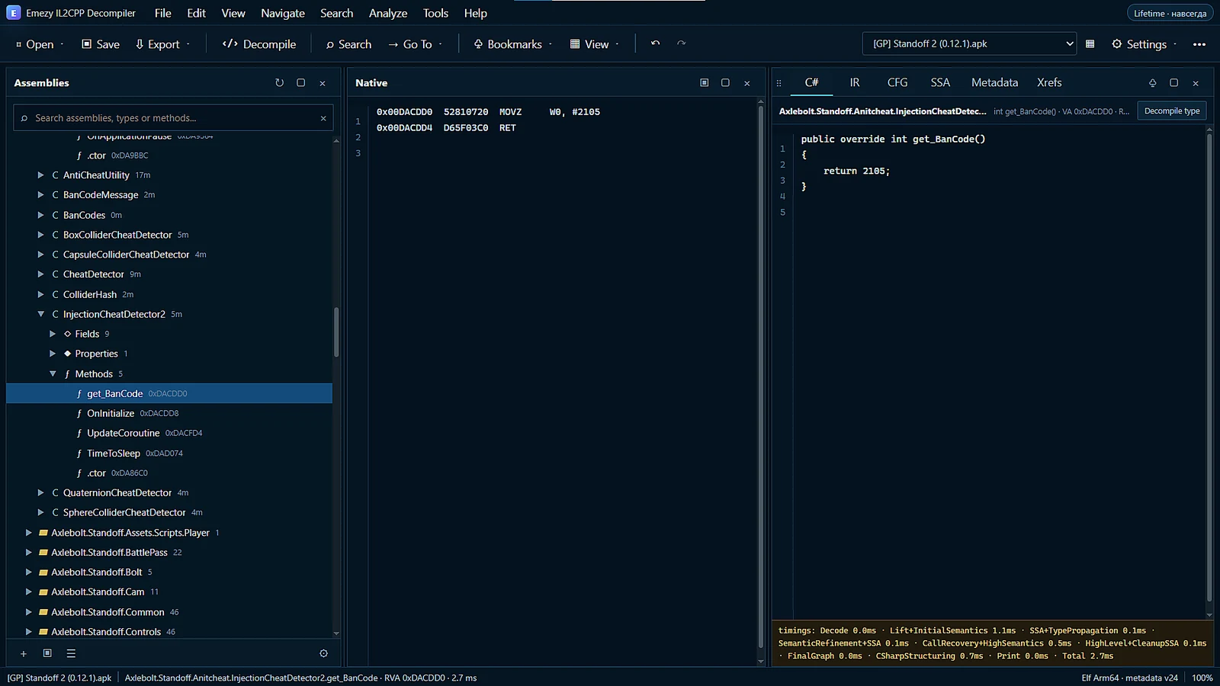Switch to the Xrefs tab
The height and width of the screenshot is (686, 1220).
pyautogui.click(x=1049, y=82)
